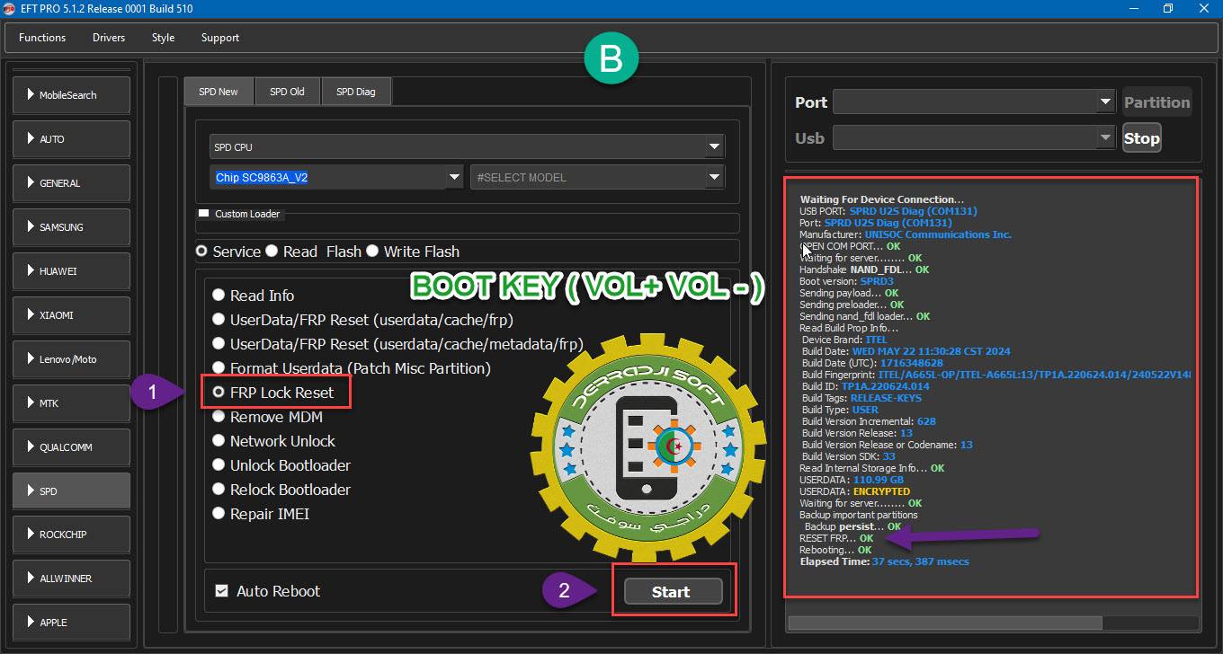Image resolution: width=1223 pixels, height=654 pixels.
Task: Select the Remove MDM option
Action: [x=219, y=417]
